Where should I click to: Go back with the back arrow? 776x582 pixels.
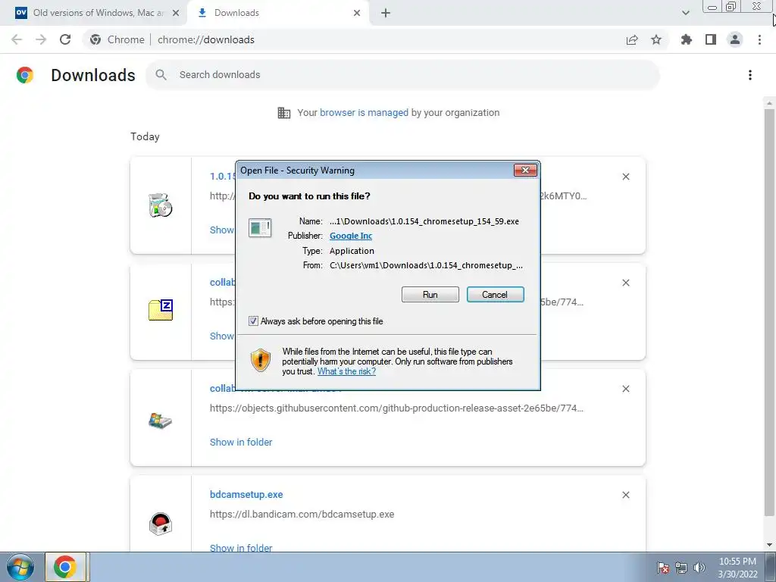17,39
